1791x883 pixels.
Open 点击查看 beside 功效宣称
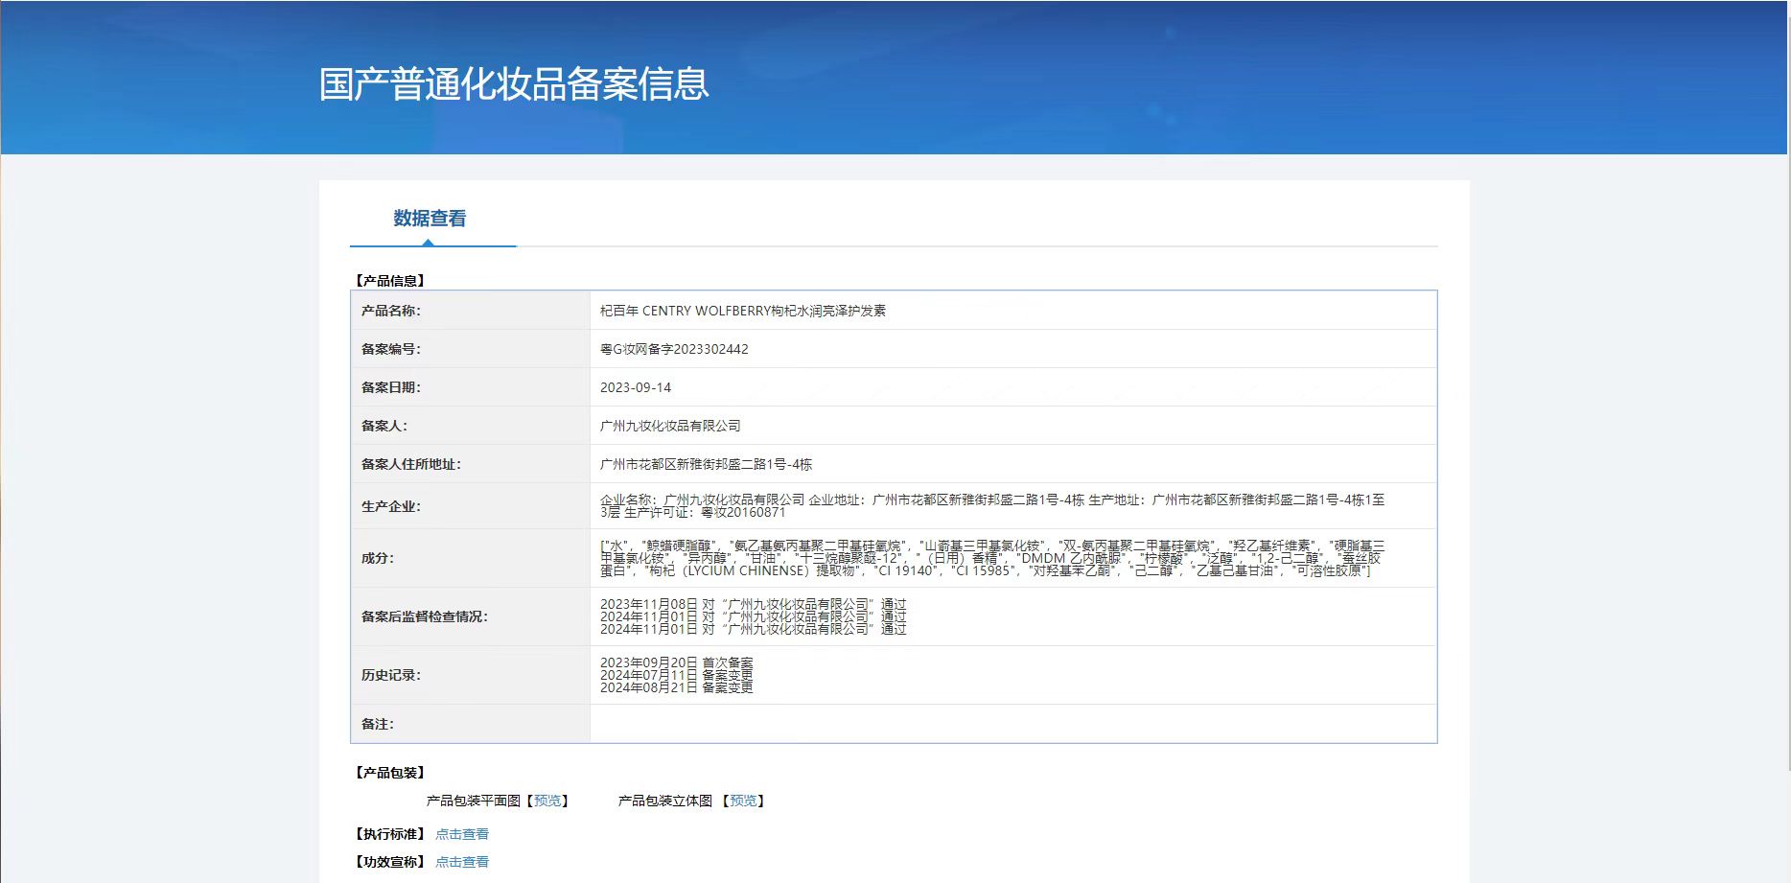tap(462, 862)
